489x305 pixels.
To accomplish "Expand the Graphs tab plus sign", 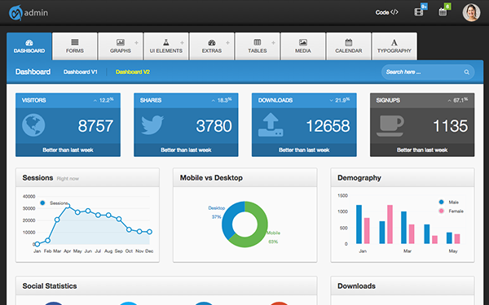I will coord(136,42).
